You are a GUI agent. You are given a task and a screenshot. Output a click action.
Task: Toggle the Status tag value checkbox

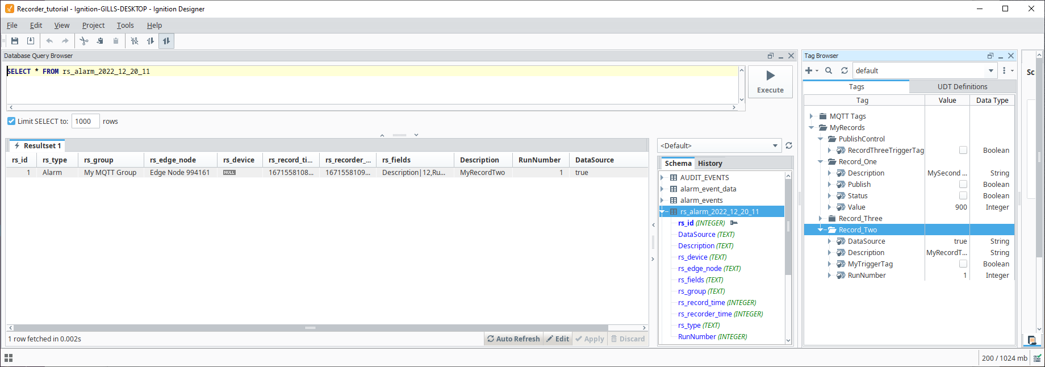(963, 196)
